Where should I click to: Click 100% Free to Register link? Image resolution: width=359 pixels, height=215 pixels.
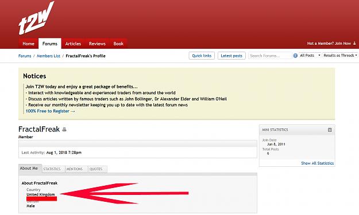coord(50,111)
